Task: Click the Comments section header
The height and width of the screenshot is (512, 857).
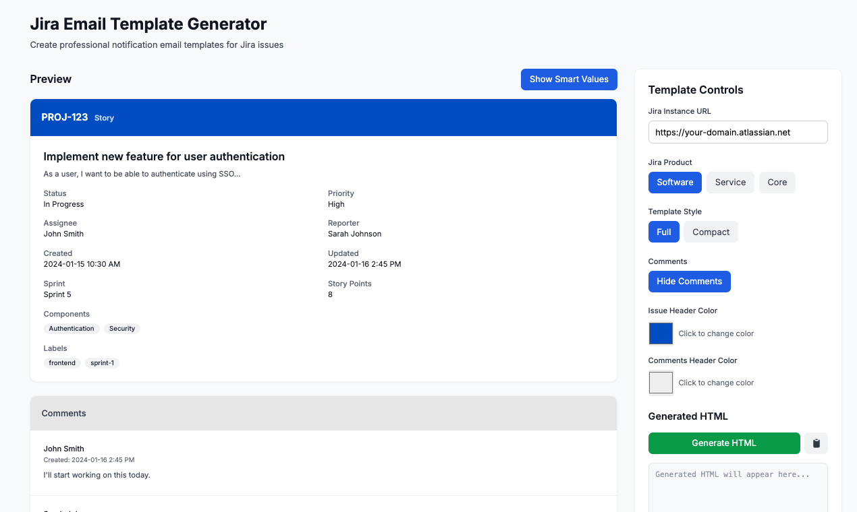Action: (323, 413)
